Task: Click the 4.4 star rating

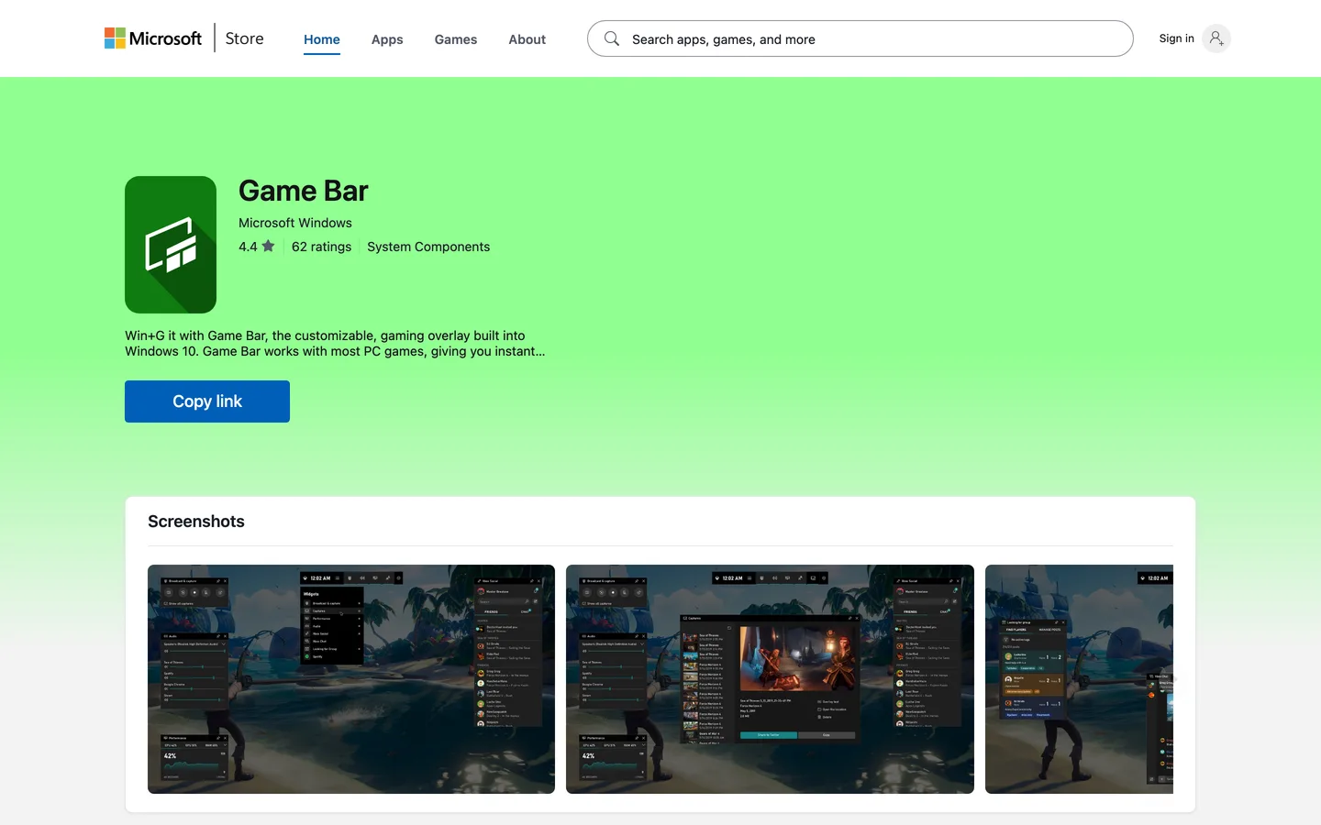Action: pyautogui.click(x=257, y=247)
